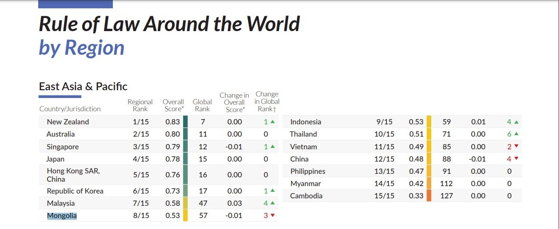Image resolution: width=559 pixels, height=229 pixels.
Task: Click the green up arrow beside Singapore's rank change
Action: (273, 147)
